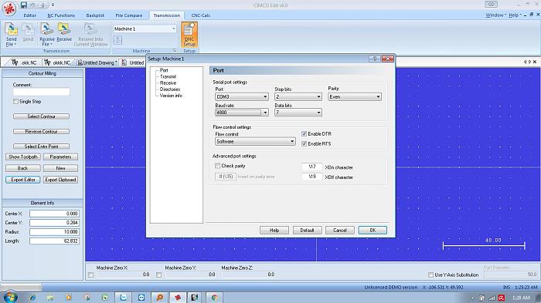Open the Parity dropdown showing Even
The width and height of the screenshot is (541, 303).
click(x=354, y=96)
